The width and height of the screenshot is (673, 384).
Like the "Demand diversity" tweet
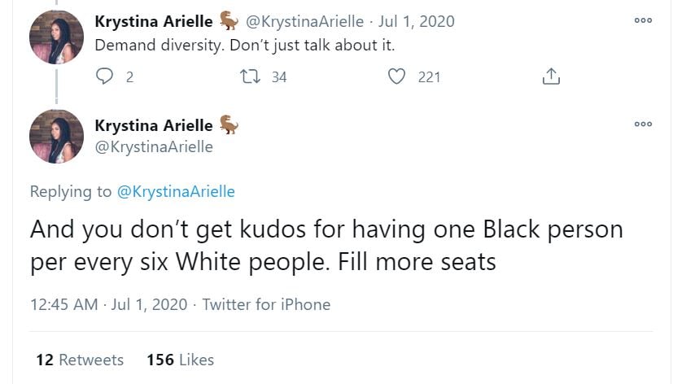[x=397, y=76]
